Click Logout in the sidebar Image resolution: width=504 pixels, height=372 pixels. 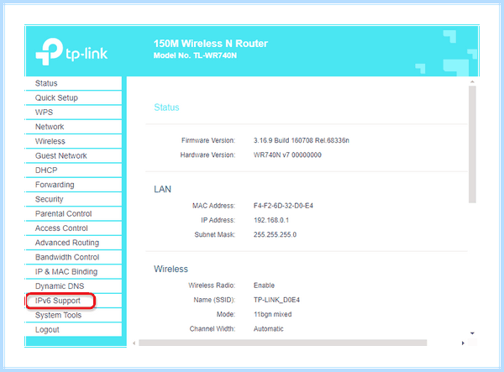click(x=47, y=330)
